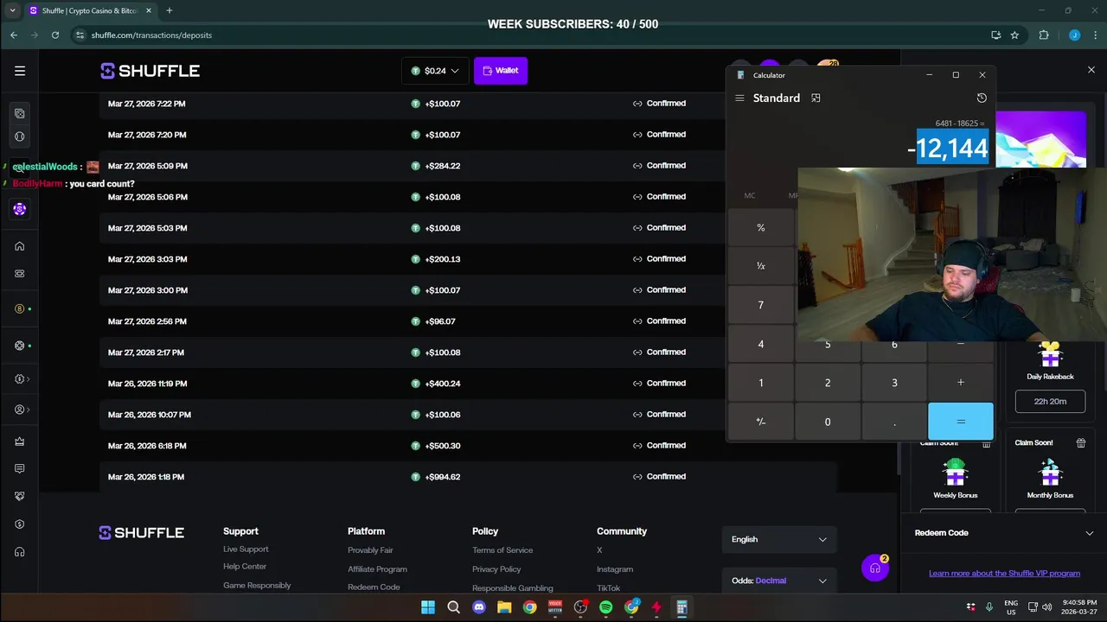Expand the Redeem Code section
1107x622 pixels.
[x=1004, y=533]
